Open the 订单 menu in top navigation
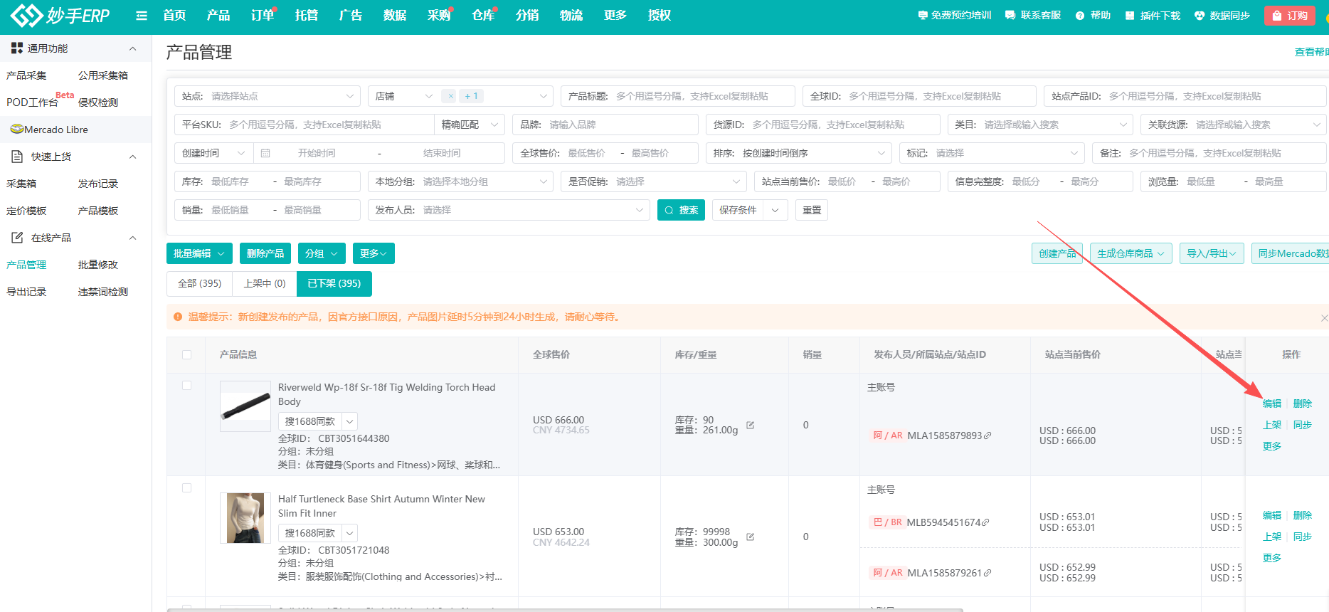Image resolution: width=1329 pixels, height=612 pixels. point(262,16)
